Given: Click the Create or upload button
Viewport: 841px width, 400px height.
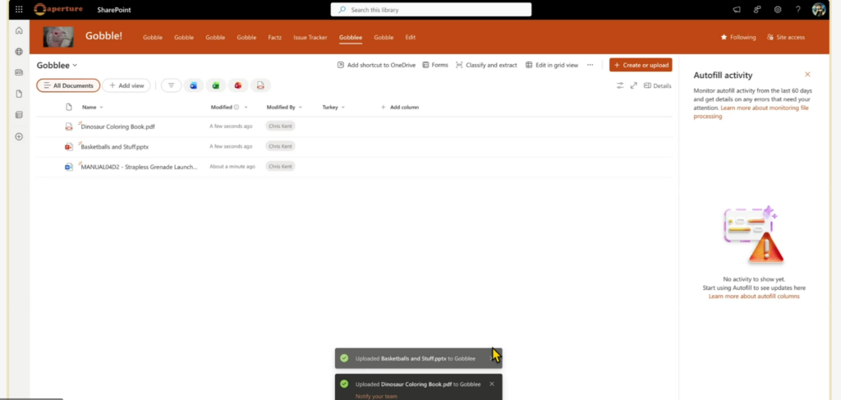Looking at the screenshot, I should [641, 65].
